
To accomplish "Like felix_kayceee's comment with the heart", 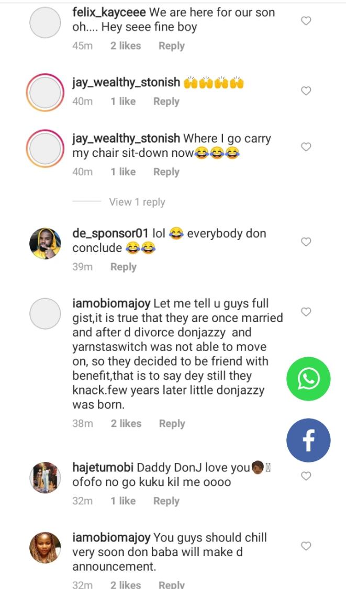I will (x=306, y=21).
